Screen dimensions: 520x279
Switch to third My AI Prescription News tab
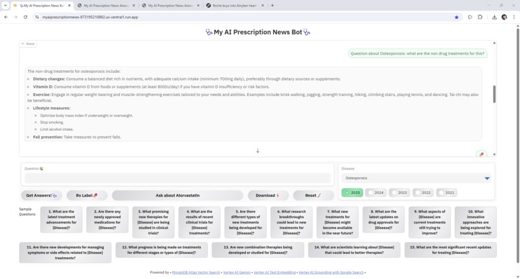[170, 5]
